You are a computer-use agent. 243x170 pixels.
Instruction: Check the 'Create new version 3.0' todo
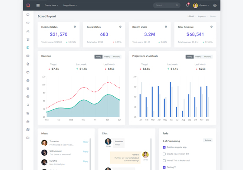point(164,154)
